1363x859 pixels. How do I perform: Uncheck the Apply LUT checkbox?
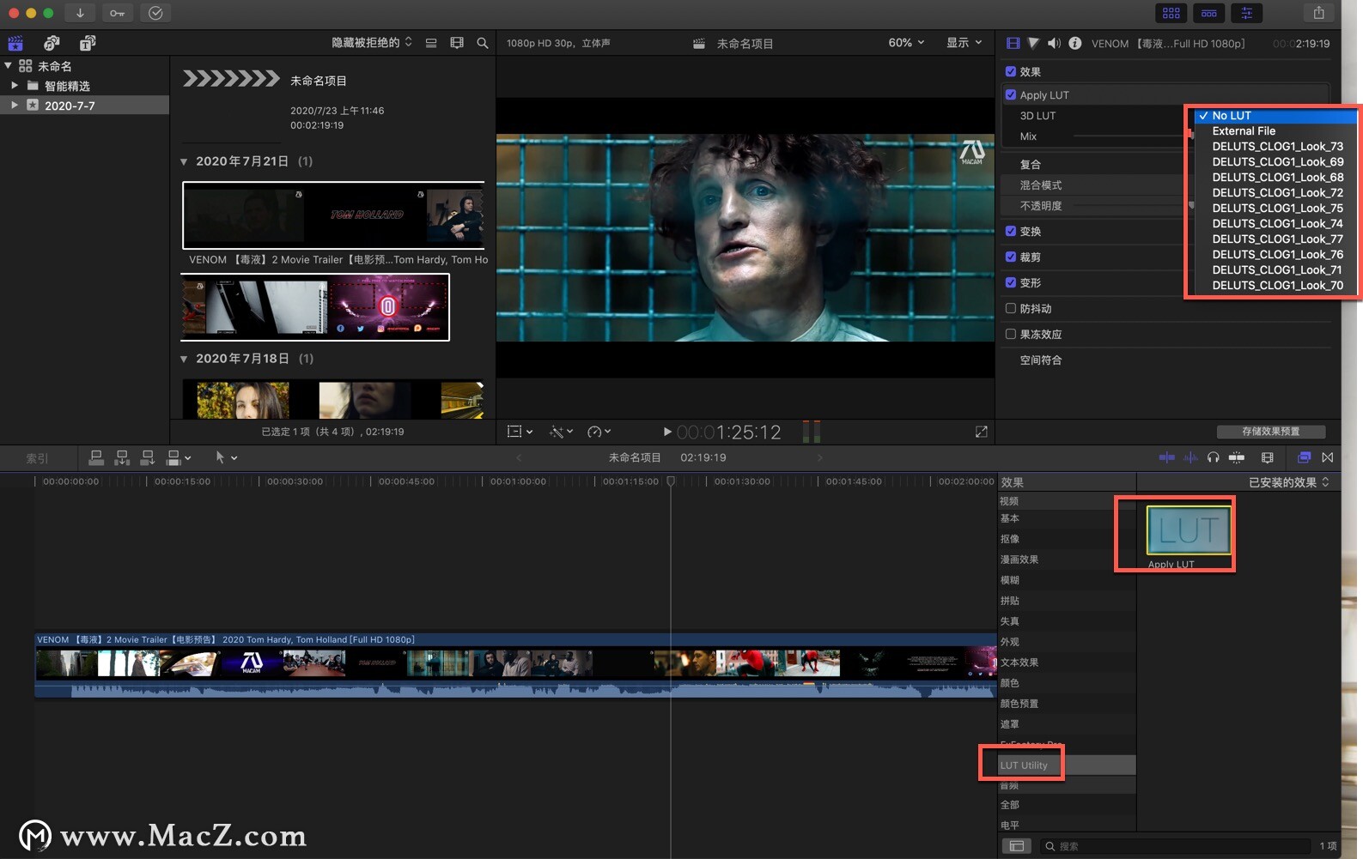pyautogui.click(x=1011, y=94)
